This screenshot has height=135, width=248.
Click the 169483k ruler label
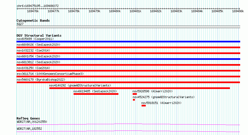(x=176, y=11)
